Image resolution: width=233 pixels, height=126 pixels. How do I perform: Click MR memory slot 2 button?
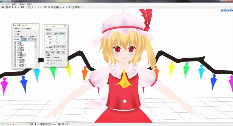click(x=54, y=63)
